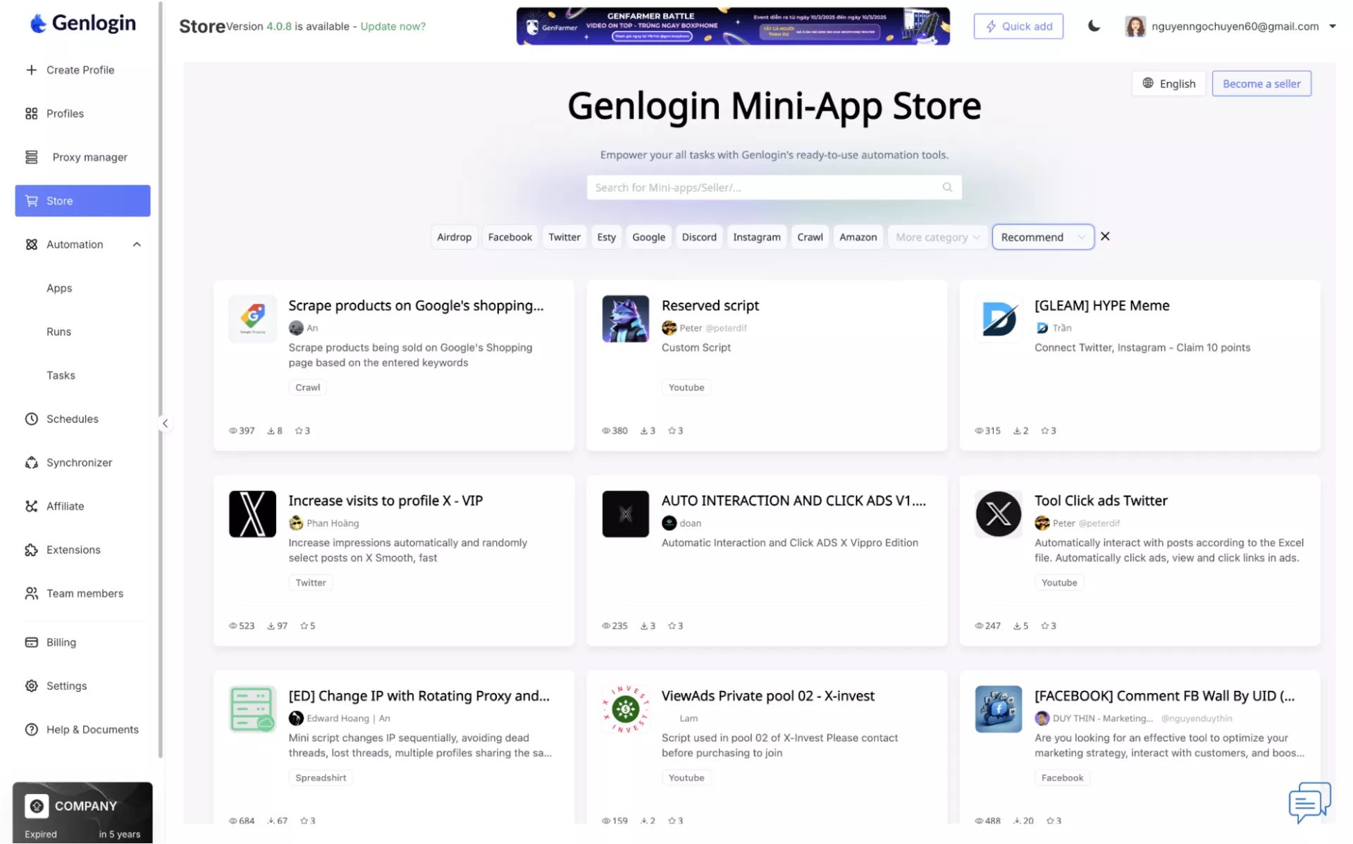
Task: Expand the More category dropdown
Action: coord(937,238)
